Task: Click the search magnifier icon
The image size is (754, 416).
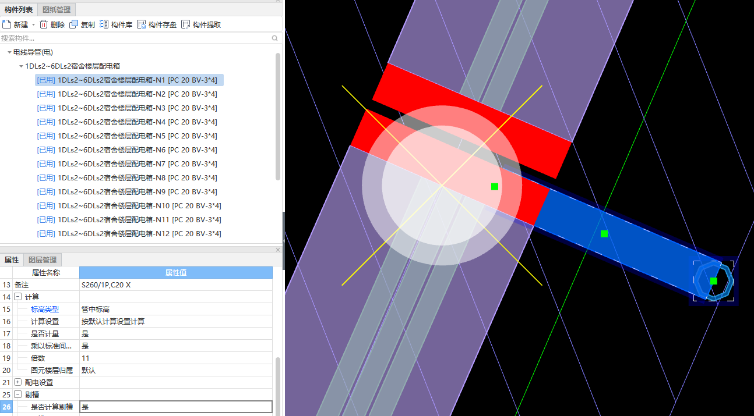Action: coord(275,38)
